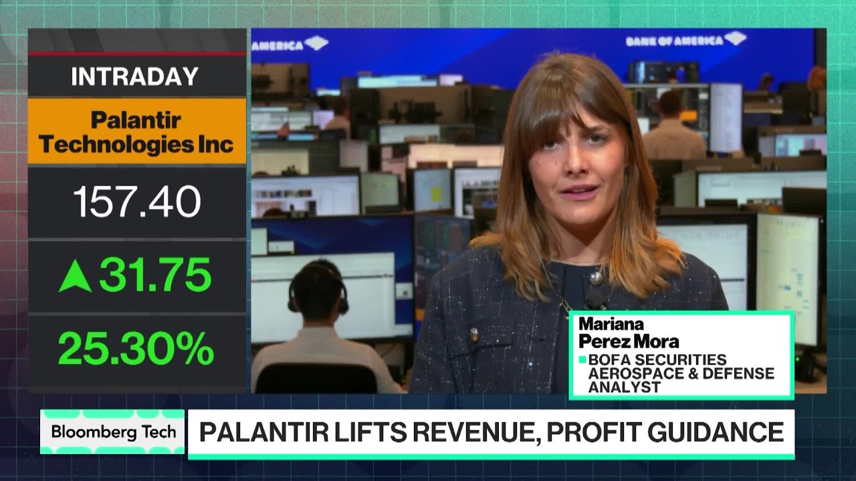This screenshot has height=481, width=856.
Task: Select the Palantir Technologies Inc ticker name
Action: click(x=137, y=132)
